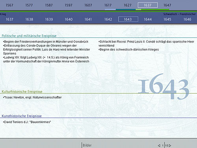
Task: Select decade 1587 in top timeline
Action: point(49,5)
